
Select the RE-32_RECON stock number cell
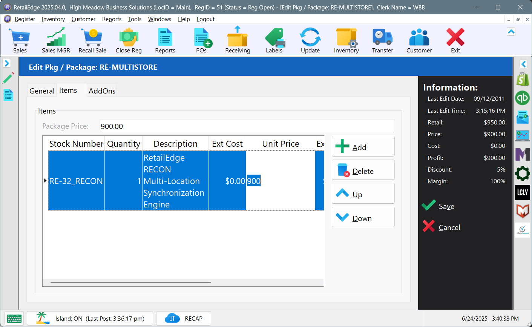(77, 181)
